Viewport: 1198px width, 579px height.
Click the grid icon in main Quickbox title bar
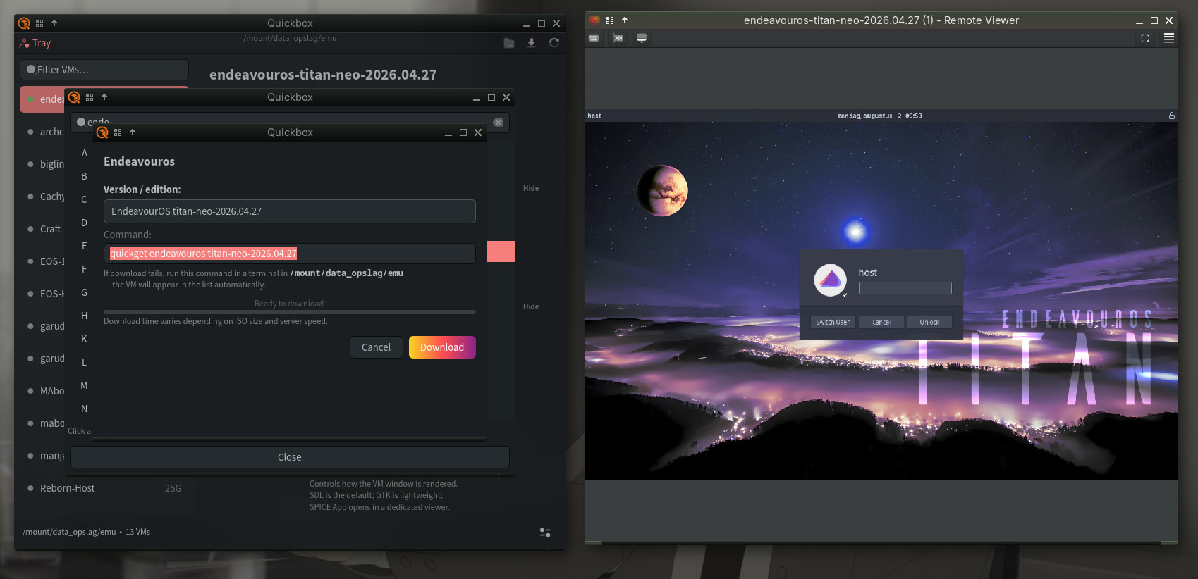point(39,23)
